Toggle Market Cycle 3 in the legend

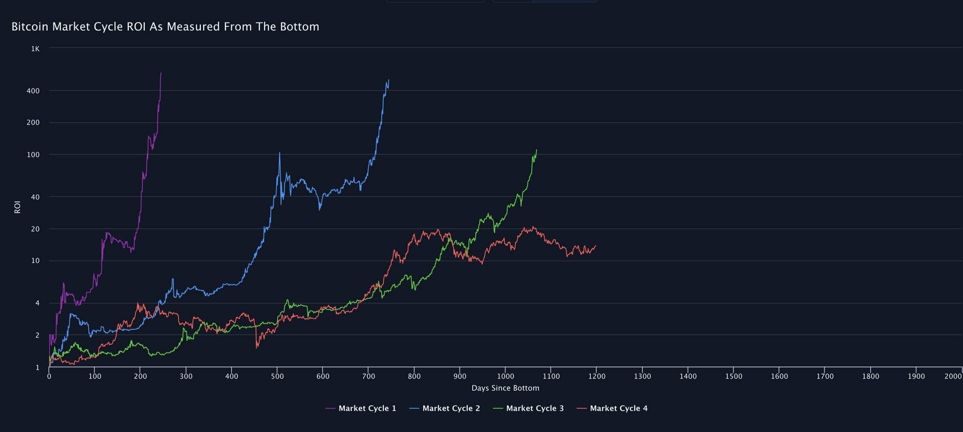(x=535, y=409)
